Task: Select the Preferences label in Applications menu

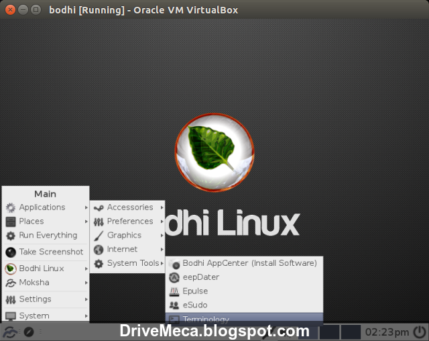Action: pyautogui.click(x=130, y=221)
